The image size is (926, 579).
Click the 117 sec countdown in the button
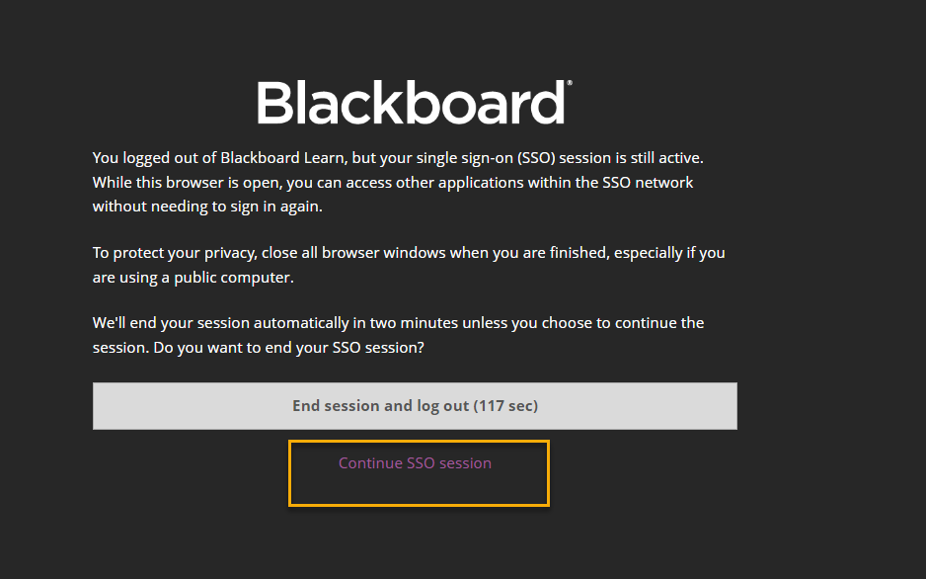click(505, 406)
